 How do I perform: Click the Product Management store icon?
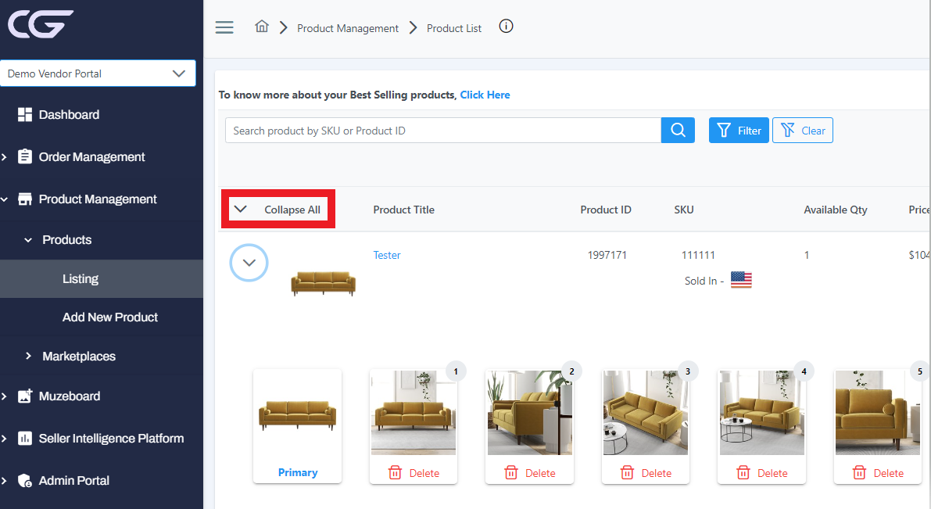point(25,199)
